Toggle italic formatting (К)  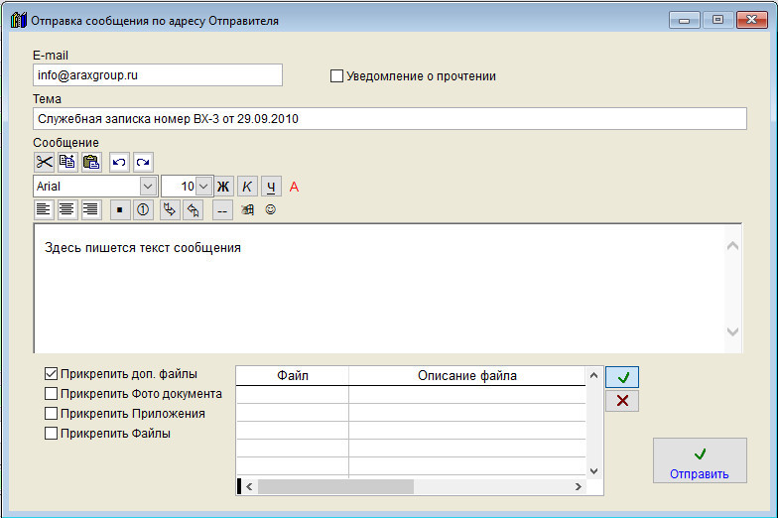(x=247, y=187)
